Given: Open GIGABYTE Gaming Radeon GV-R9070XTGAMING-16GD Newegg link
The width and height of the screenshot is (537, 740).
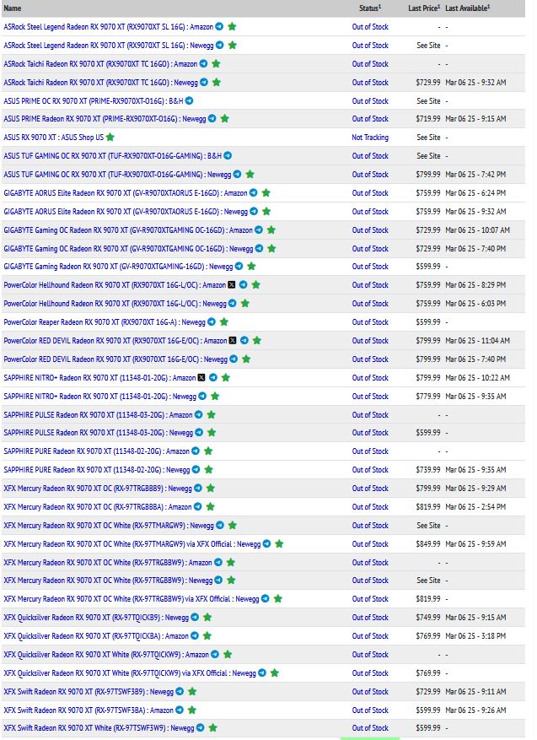Looking at the screenshot, I should click(x=118, y=267).
